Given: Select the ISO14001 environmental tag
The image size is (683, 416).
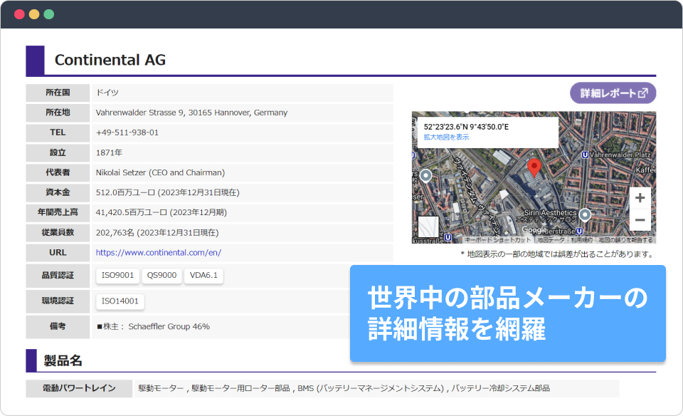Looking at the screenshot, I should (120, 301).
